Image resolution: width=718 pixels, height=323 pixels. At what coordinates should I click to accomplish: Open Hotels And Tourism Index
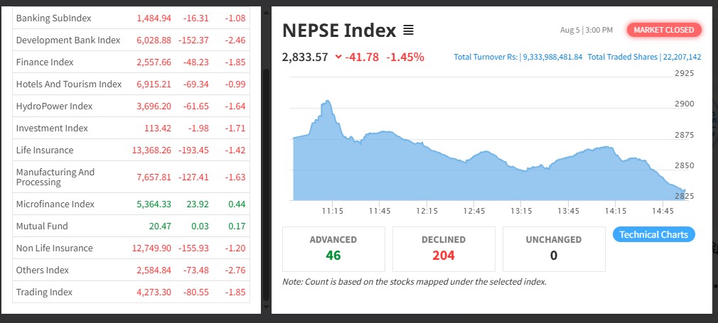coord(69,84)
